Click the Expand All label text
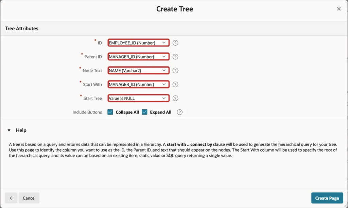This screenshot has width=348, height=208. click(161, 112)
